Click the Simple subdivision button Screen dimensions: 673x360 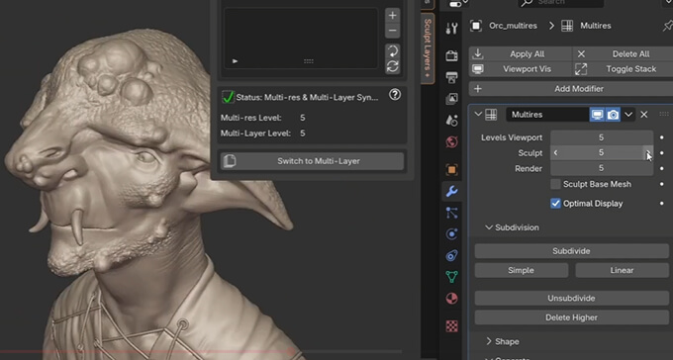521,270
